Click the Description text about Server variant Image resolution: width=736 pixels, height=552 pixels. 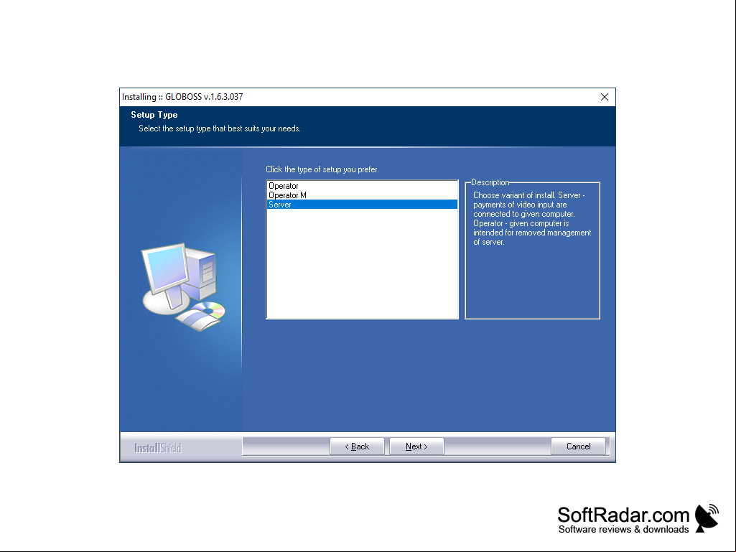coord(532,219)
